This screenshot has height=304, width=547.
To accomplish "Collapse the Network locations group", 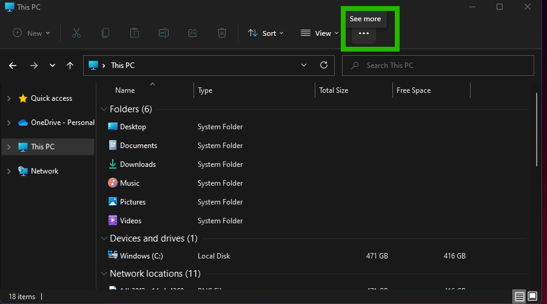I will [x=104, y=274].
